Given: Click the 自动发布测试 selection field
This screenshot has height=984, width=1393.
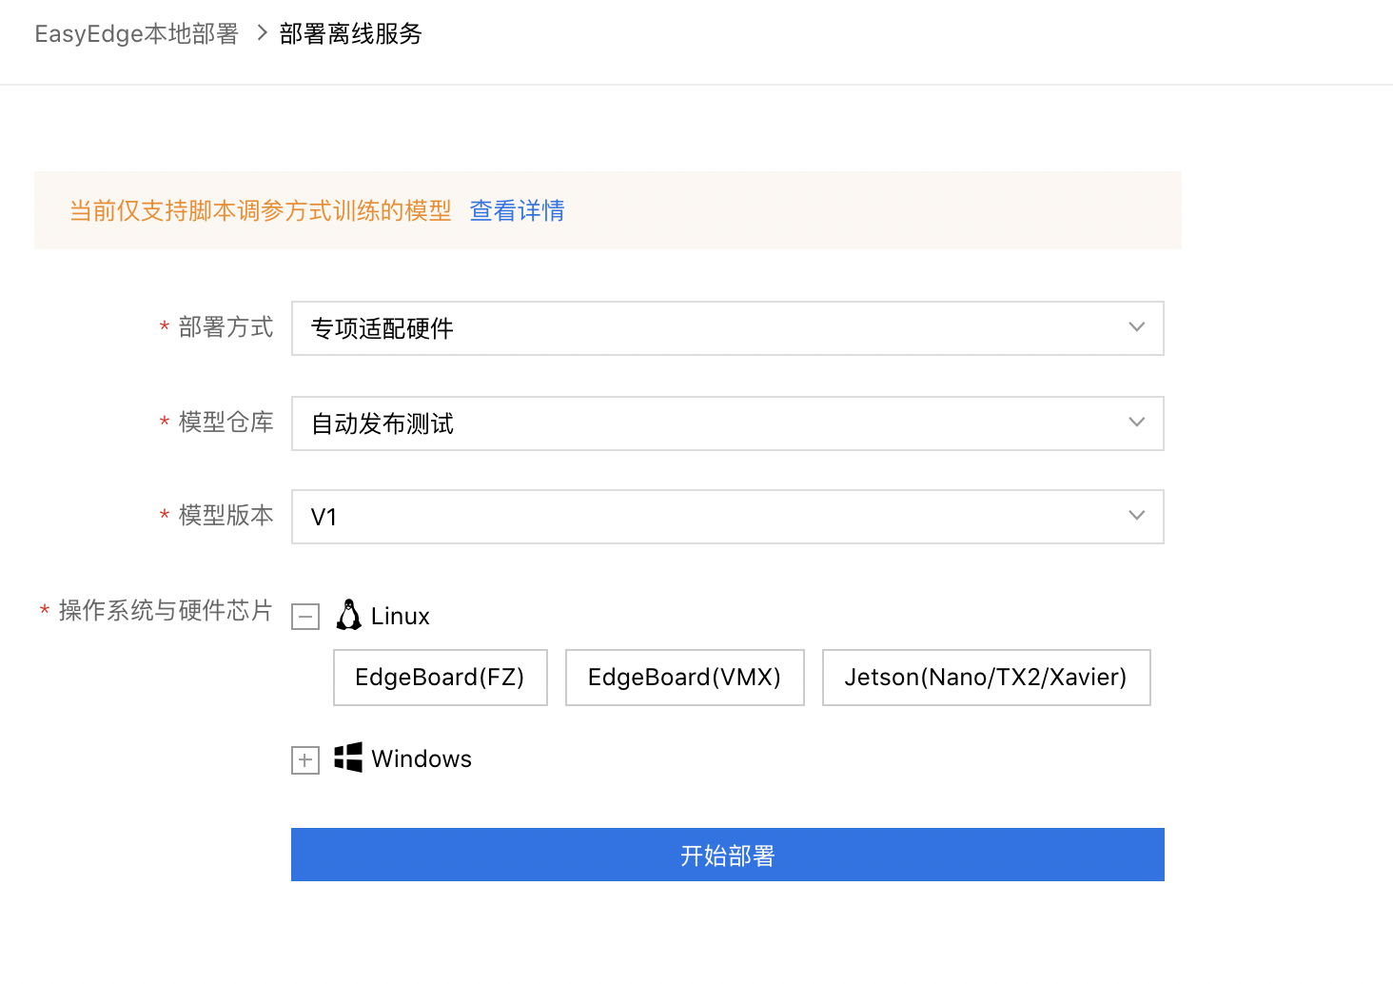Looking at the screenshot, I should (x=728, y=423).
